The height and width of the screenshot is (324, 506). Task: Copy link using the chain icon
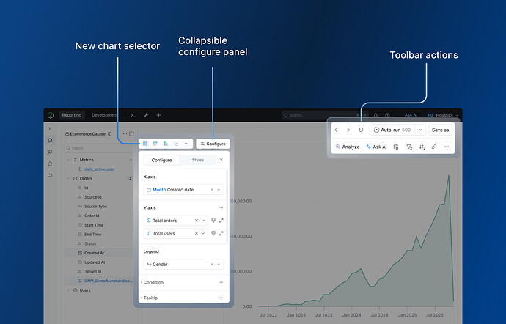(x=434, y=147)
